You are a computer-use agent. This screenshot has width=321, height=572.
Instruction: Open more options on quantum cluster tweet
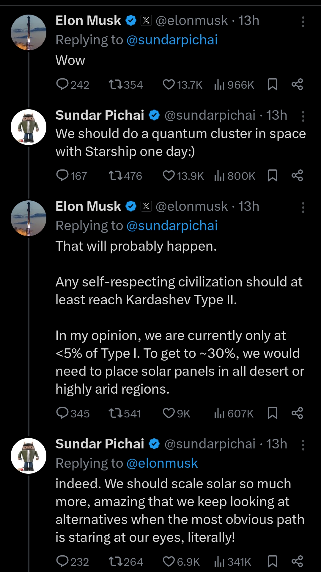click(x=303, y=116)
